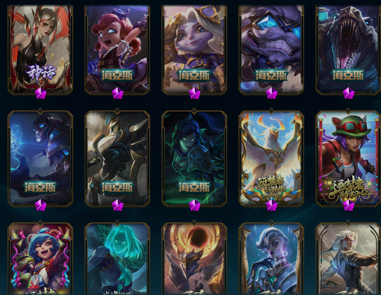The width and height of the screenshot is (381, 295).
Task: Open the blue-haired party girl skin card
Action: click(40, 258)
